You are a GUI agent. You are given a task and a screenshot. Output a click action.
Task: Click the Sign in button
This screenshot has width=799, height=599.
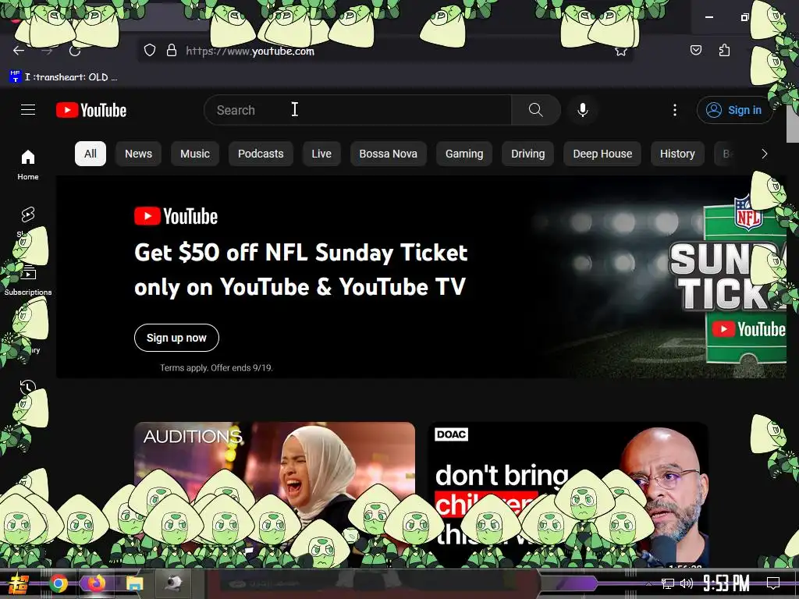(x=734, y=110)
